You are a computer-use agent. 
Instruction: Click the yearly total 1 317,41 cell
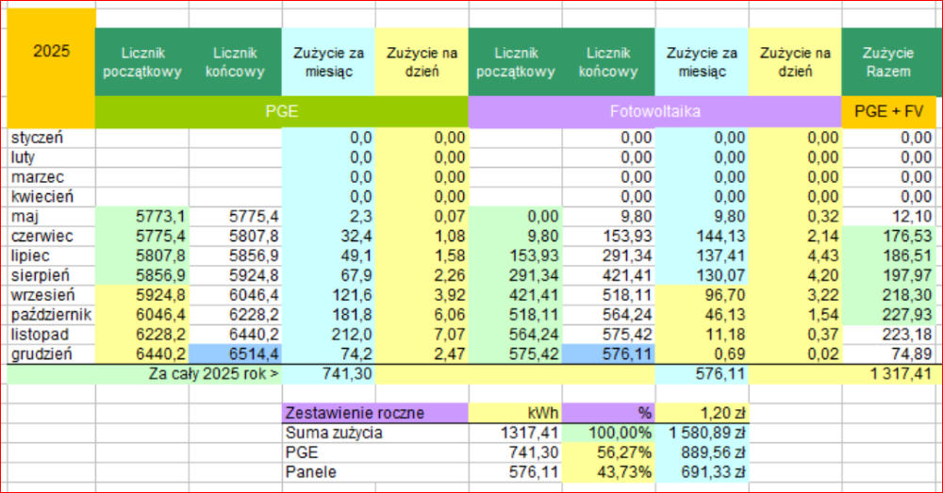coord(888,373)
